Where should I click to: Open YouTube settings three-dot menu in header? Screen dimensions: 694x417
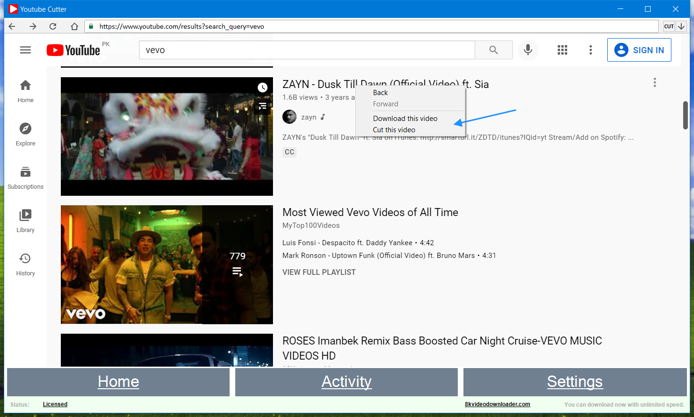(591, 50)
